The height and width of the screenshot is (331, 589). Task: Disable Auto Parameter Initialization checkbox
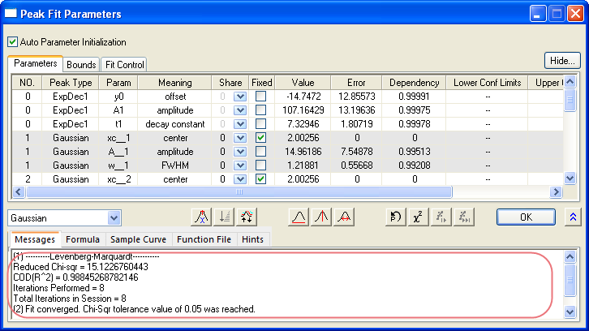[12, 41]
